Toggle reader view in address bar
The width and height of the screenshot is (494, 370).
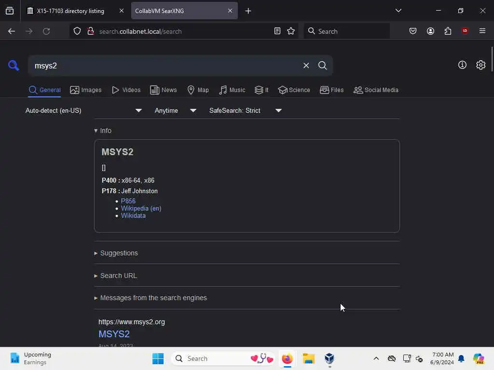(x=277, y=31)
